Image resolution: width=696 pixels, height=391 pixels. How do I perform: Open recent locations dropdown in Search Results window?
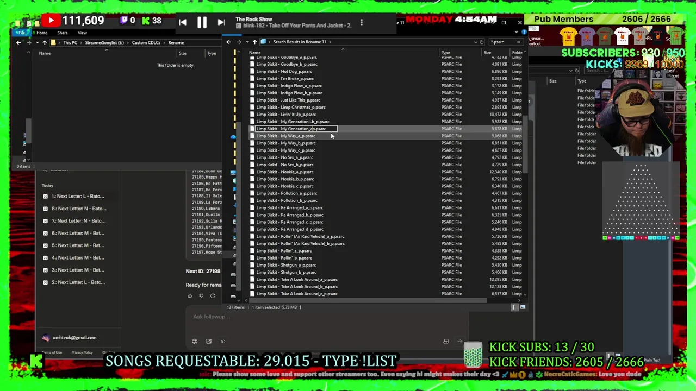(247, 42)
